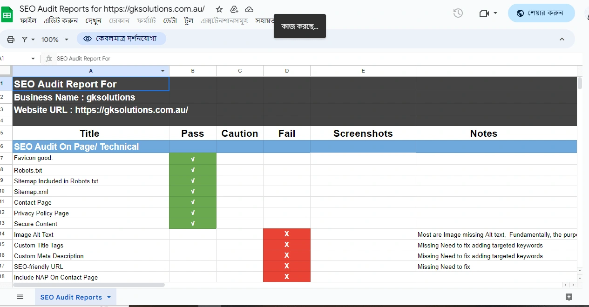This screenshot has width=589, height=307.
Task: Open the filter views funnel icon
Action: [25, 40]
